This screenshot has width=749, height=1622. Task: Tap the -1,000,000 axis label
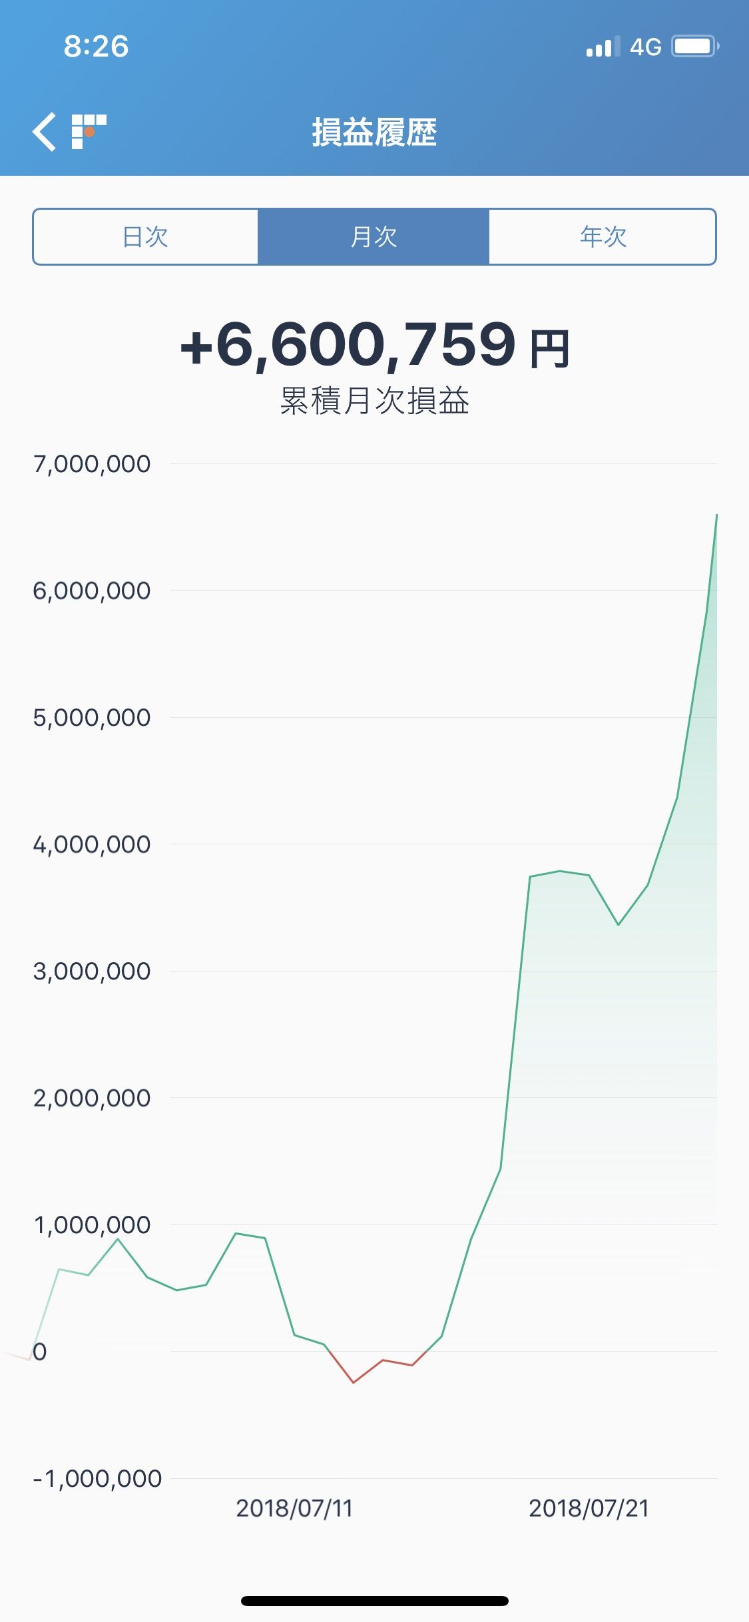(97, 1478)
